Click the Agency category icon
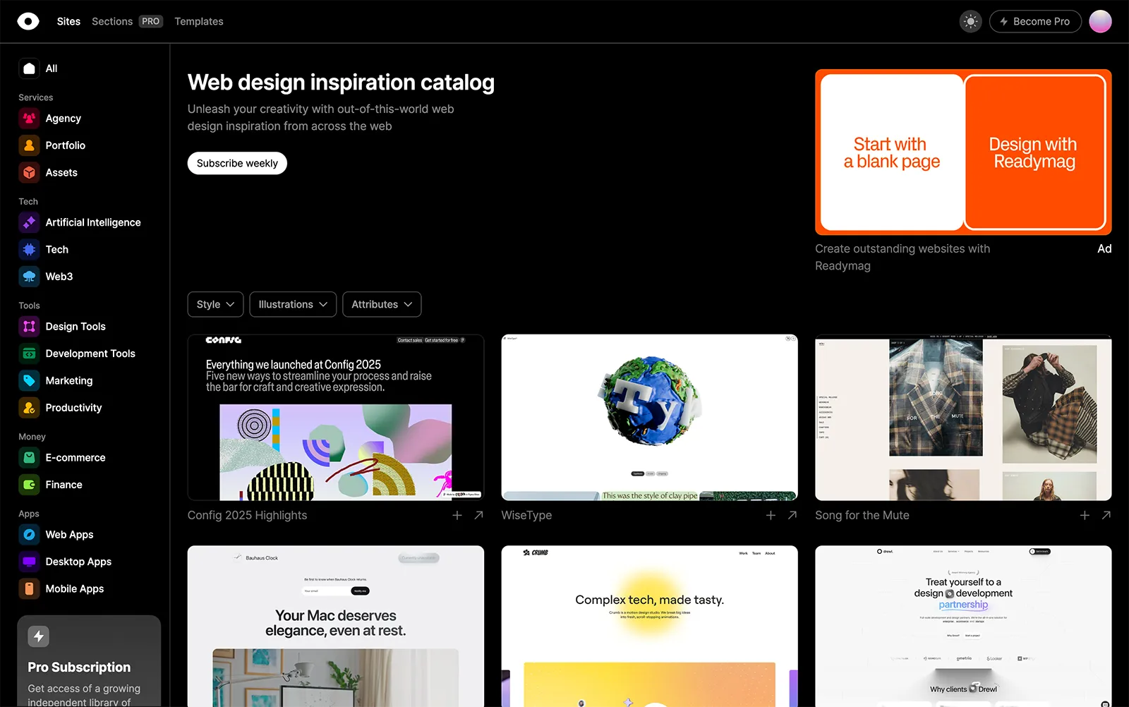 pos(29,119)
